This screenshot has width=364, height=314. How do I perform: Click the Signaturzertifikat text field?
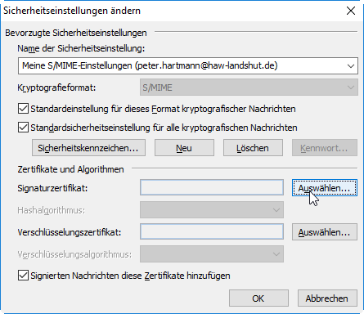click(212, 187)
